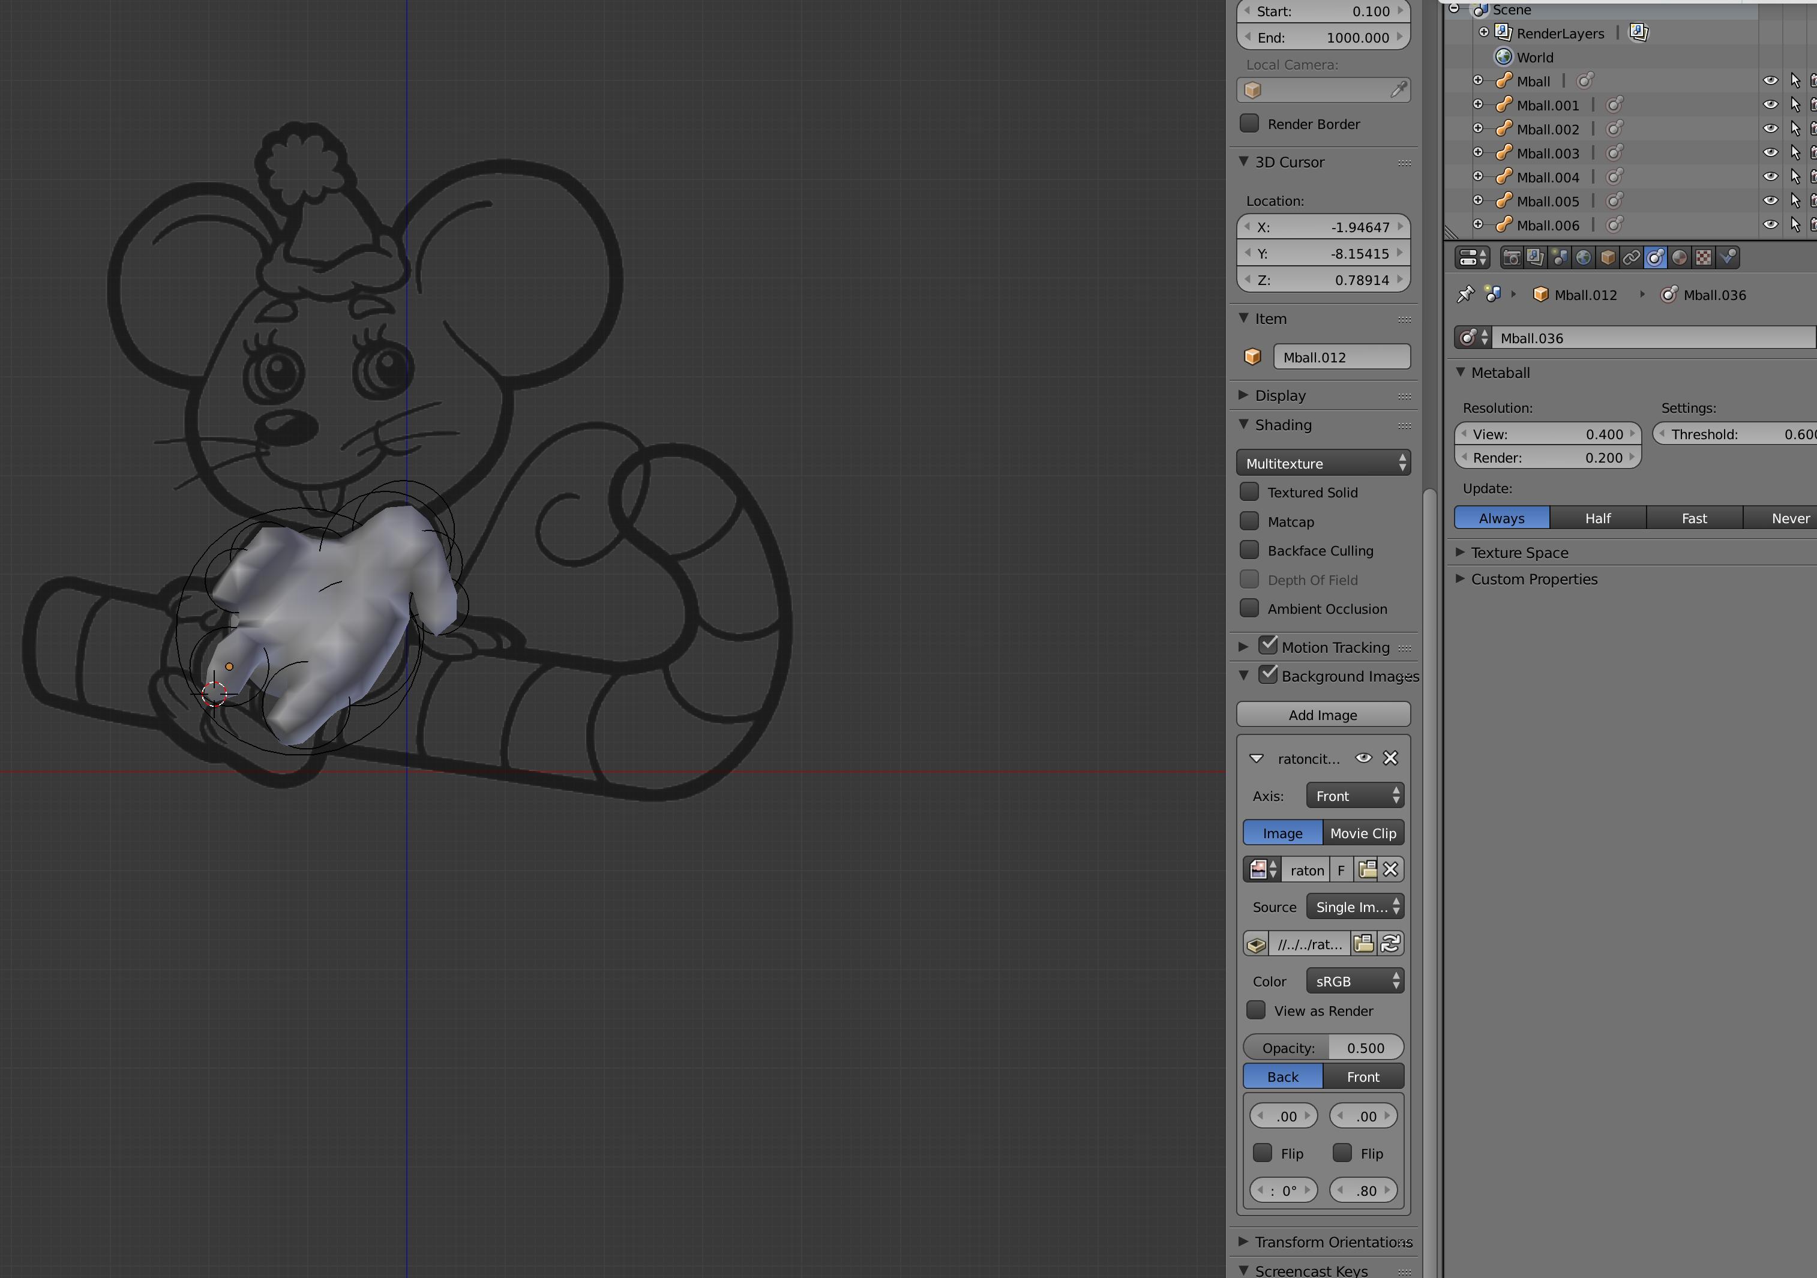This screenshot has width=1817, height=1278.
Task: Open the Color sRGB dropdown
Action: [1355, 981]
